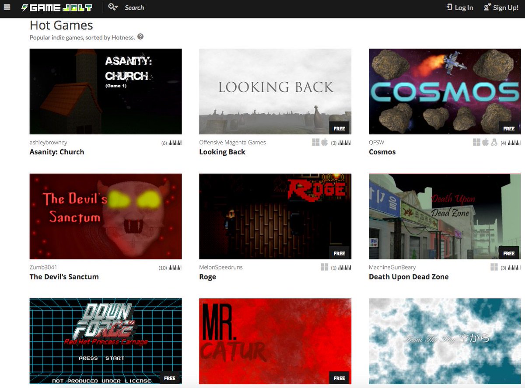Click rating bars for The Devil's Sanctum
Viewport: 525px width, 388px height.
(175, 268)
